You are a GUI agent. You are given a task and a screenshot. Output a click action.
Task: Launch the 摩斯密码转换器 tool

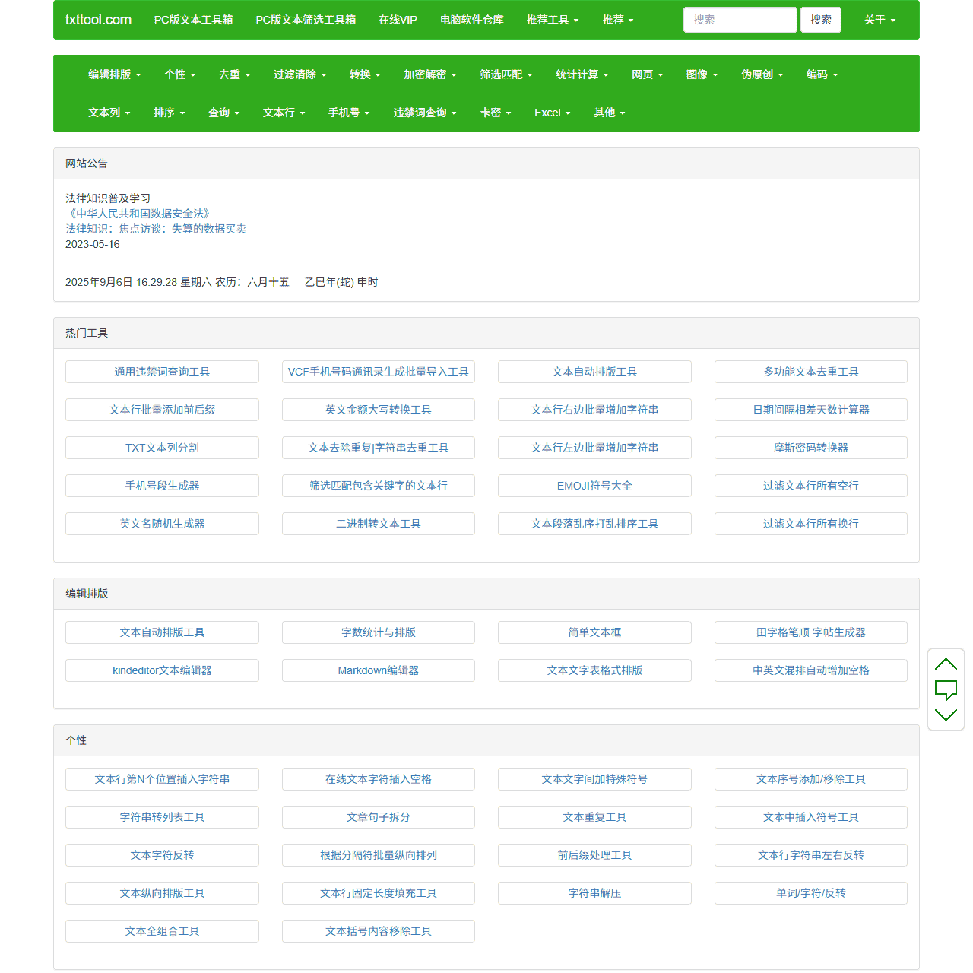pos(810,448)
